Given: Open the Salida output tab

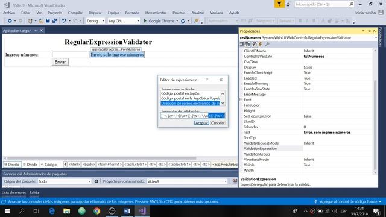Looking at the screenshot, I should pos(34,193).
